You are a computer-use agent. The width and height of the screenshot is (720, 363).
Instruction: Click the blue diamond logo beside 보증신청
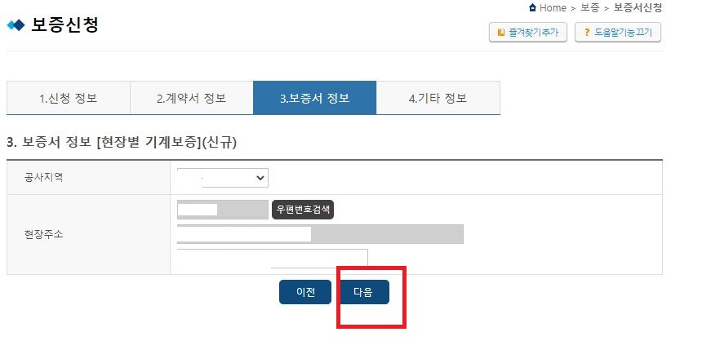pos(16,25)
